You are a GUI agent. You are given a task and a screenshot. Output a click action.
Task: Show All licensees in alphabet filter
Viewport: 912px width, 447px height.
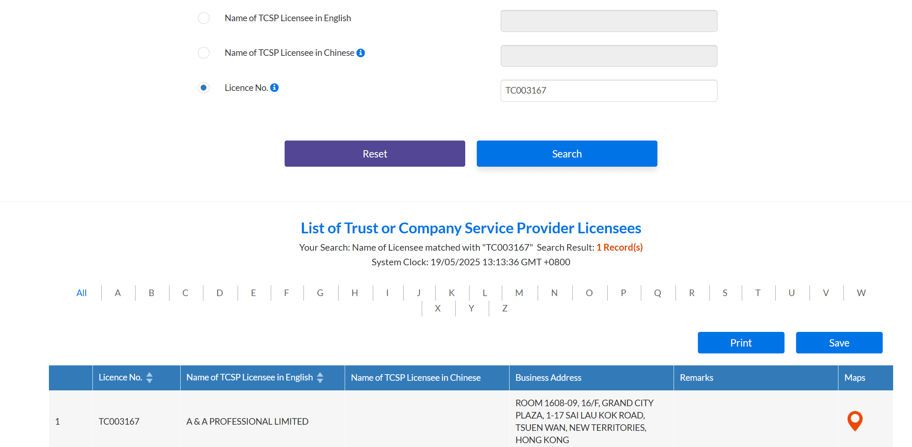coord(81,293)
